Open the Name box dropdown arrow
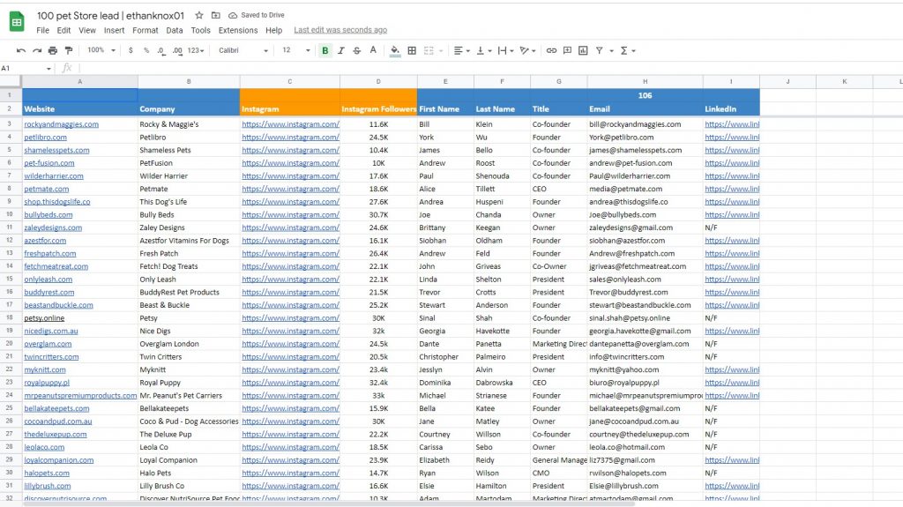This screenshot has height=507, width=903. click(49, 69)
